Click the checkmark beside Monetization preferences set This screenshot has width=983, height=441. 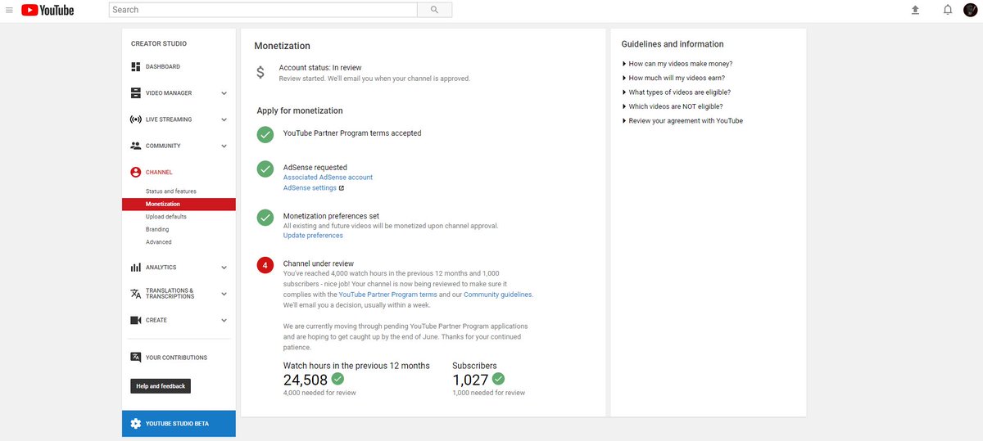click(x=265, y=218)
